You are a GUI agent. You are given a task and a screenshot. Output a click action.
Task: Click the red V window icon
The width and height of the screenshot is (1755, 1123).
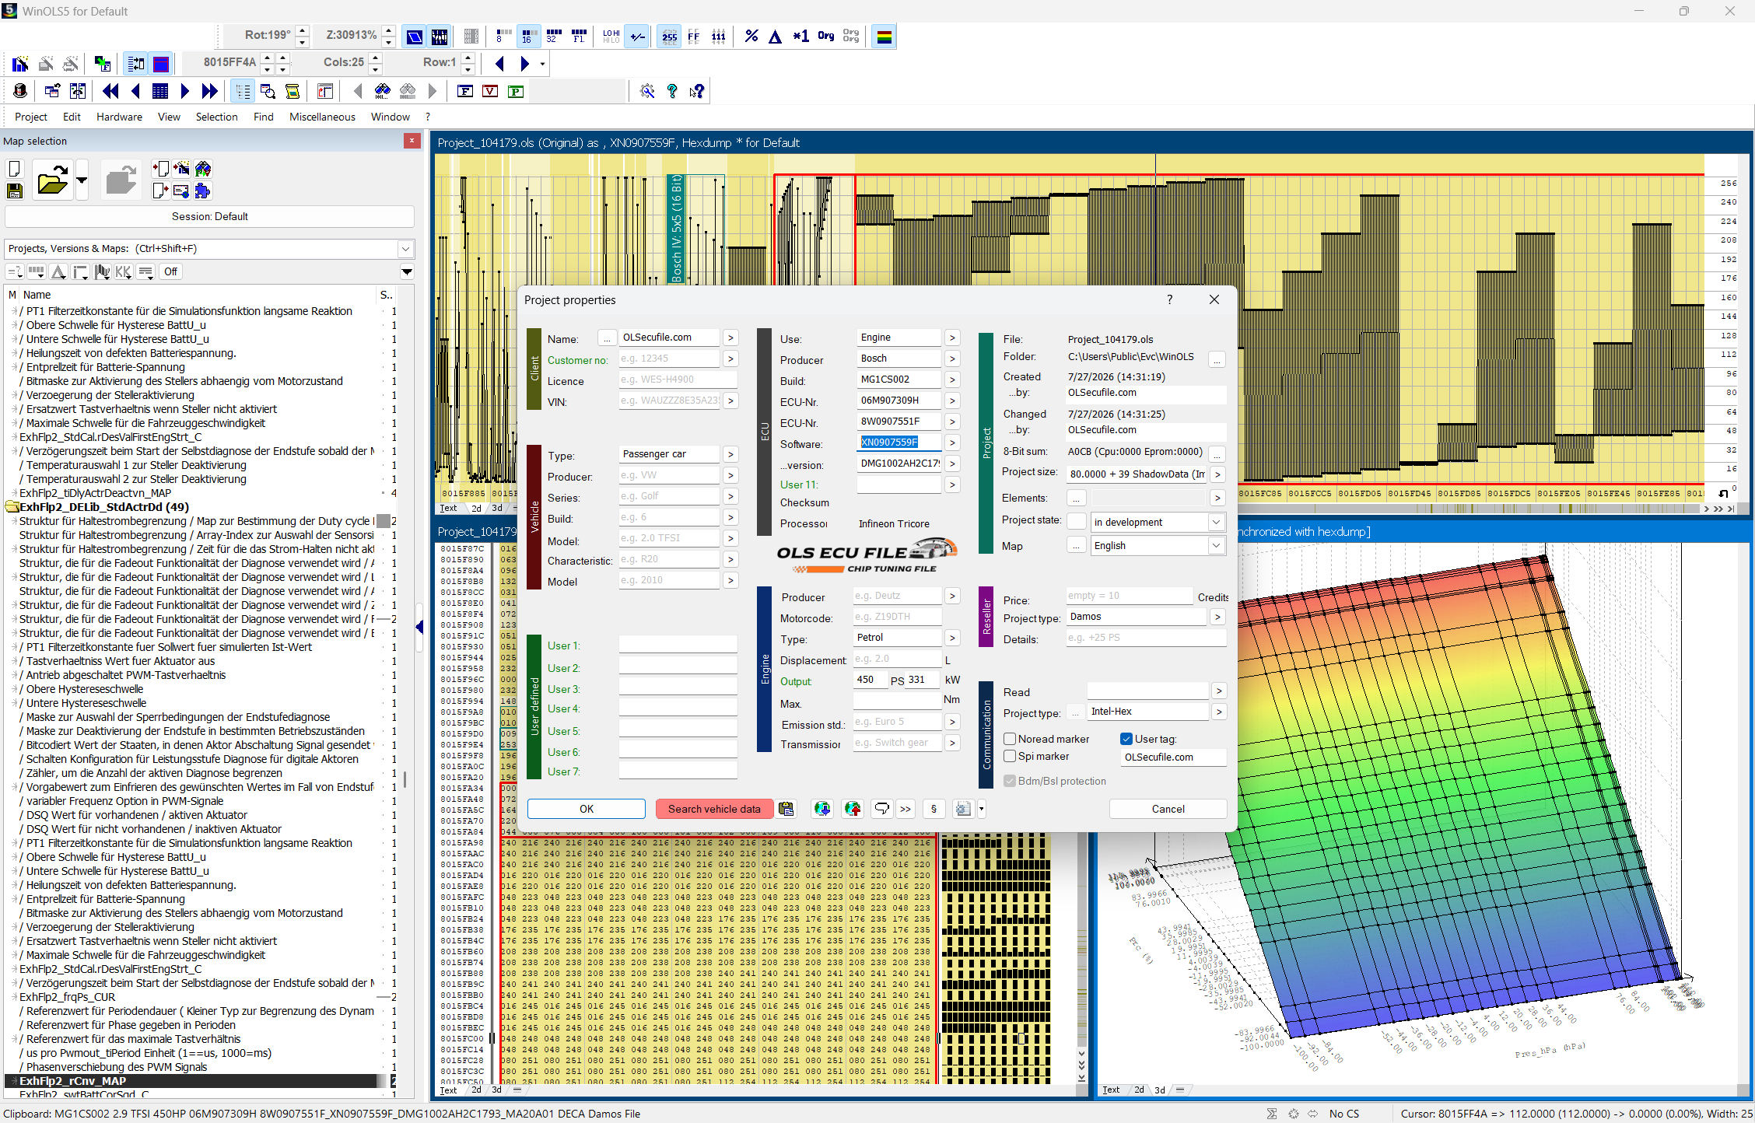tap(490, 92)
